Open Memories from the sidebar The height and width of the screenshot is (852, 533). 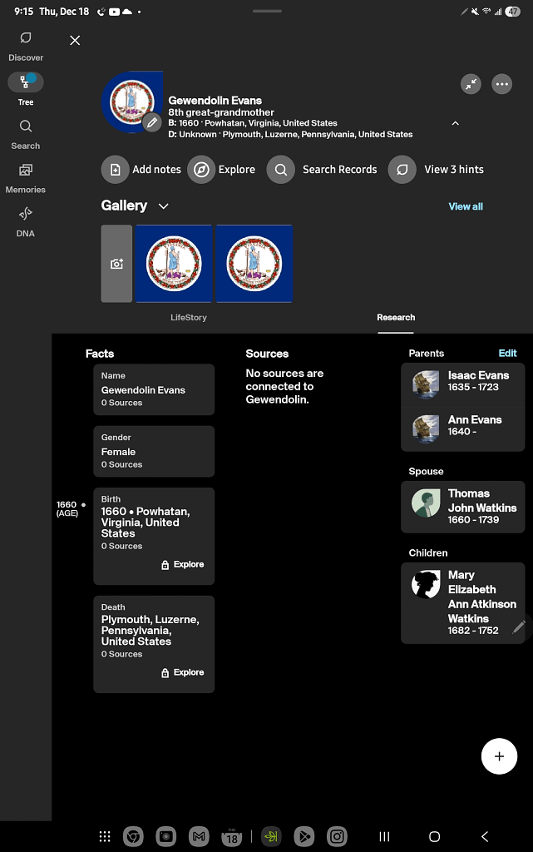pyautogui.click(x=25, y=171)
